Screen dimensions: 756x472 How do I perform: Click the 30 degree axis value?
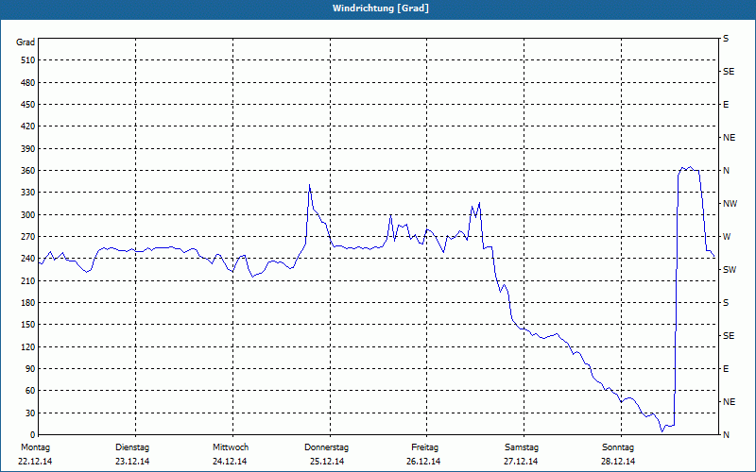[x=29, y=413]
